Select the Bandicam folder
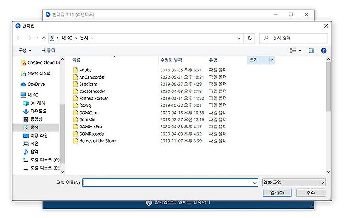 (x=85, y=84)
